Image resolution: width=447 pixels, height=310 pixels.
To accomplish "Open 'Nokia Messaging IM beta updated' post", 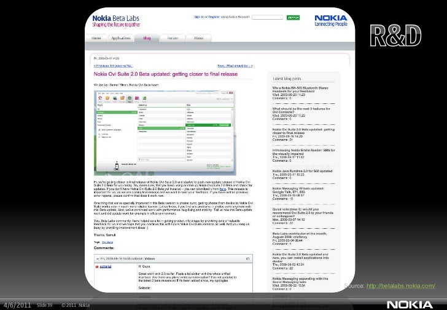I will [298, 190].
